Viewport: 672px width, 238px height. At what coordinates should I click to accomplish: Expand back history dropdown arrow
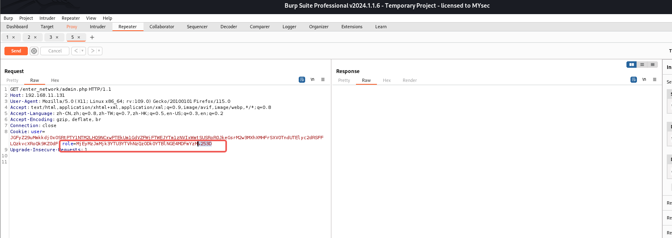coord(83,51)
